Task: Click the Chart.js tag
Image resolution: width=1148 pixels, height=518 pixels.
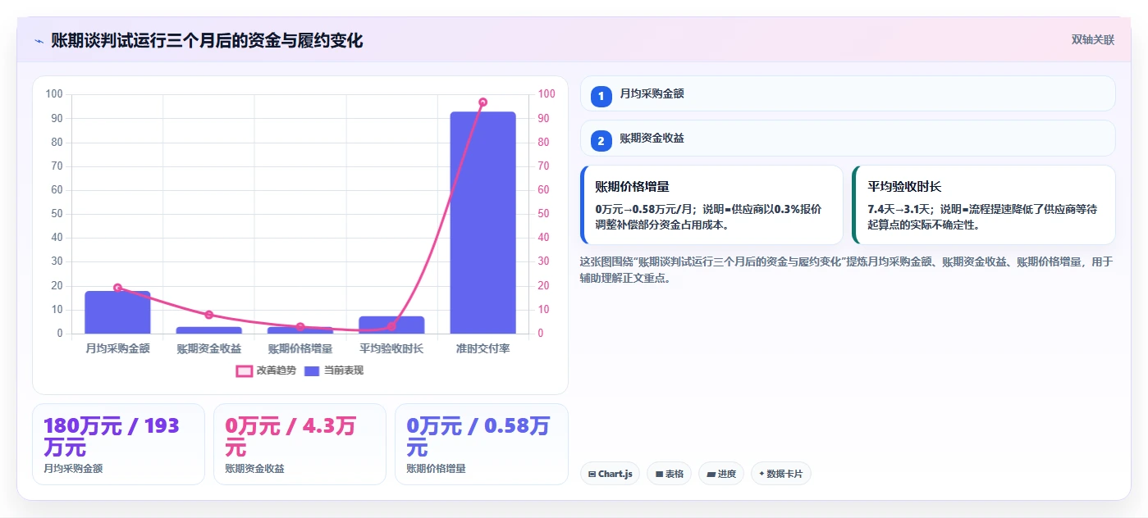Action: click(x=610, y=474)
